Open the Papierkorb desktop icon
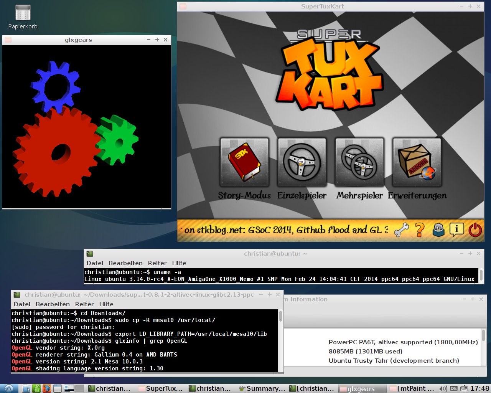This screenshot has height=393, width=491. point(23,13)
